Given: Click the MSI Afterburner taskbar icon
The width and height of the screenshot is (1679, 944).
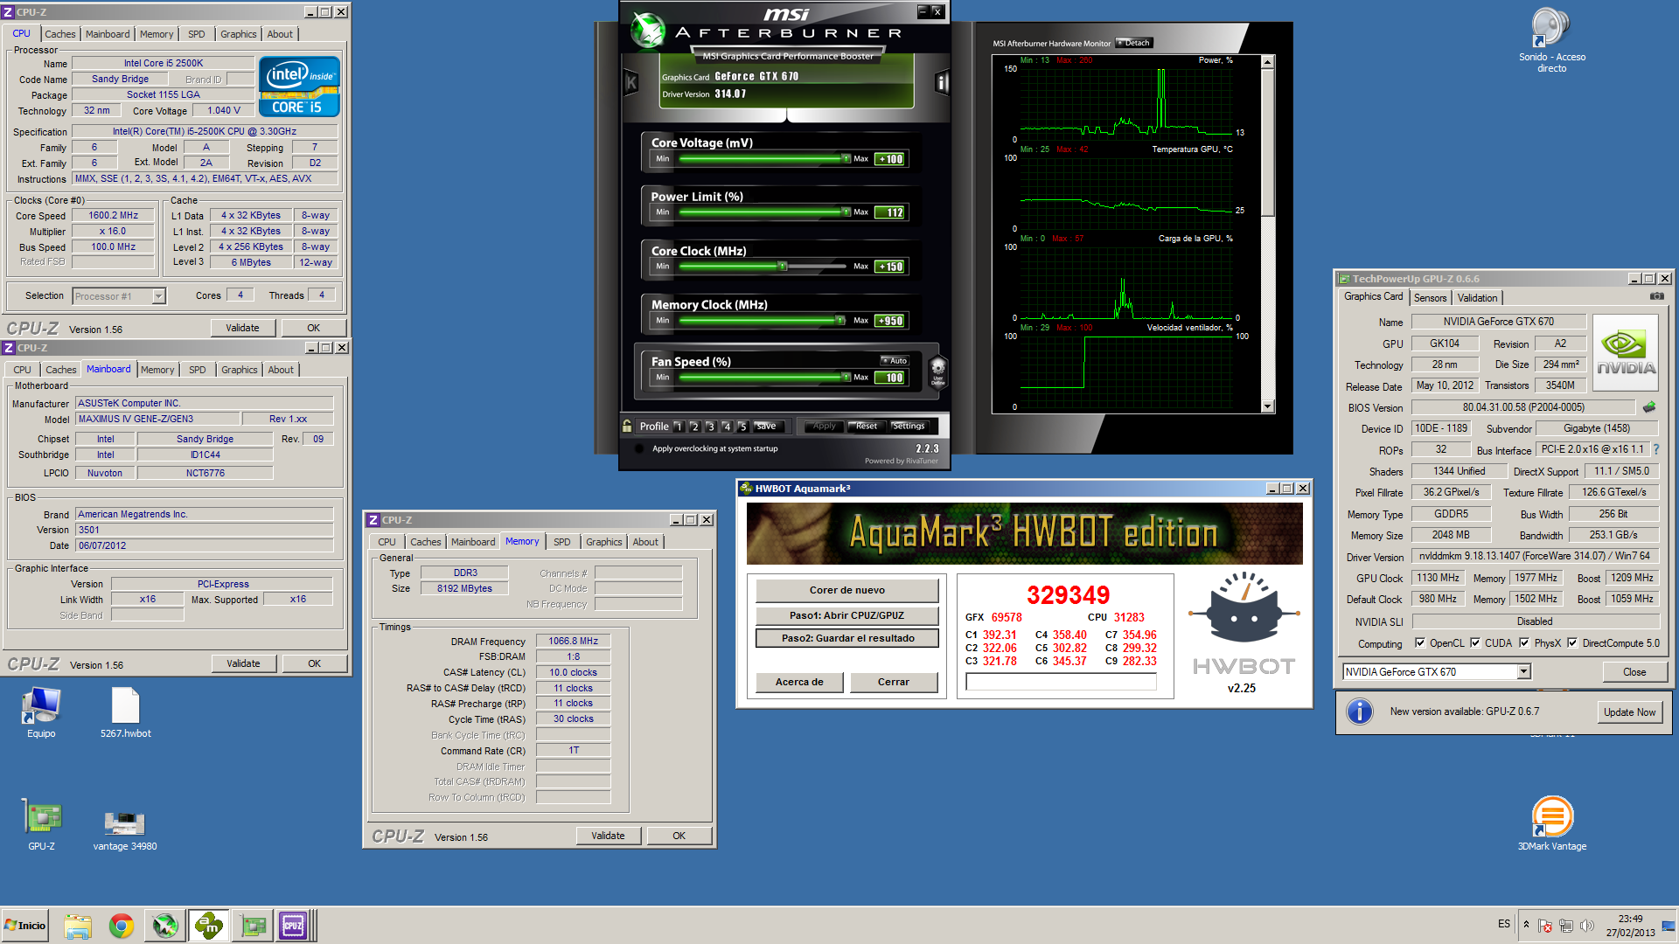Looking at the screenshot, I should pos(165,926).
